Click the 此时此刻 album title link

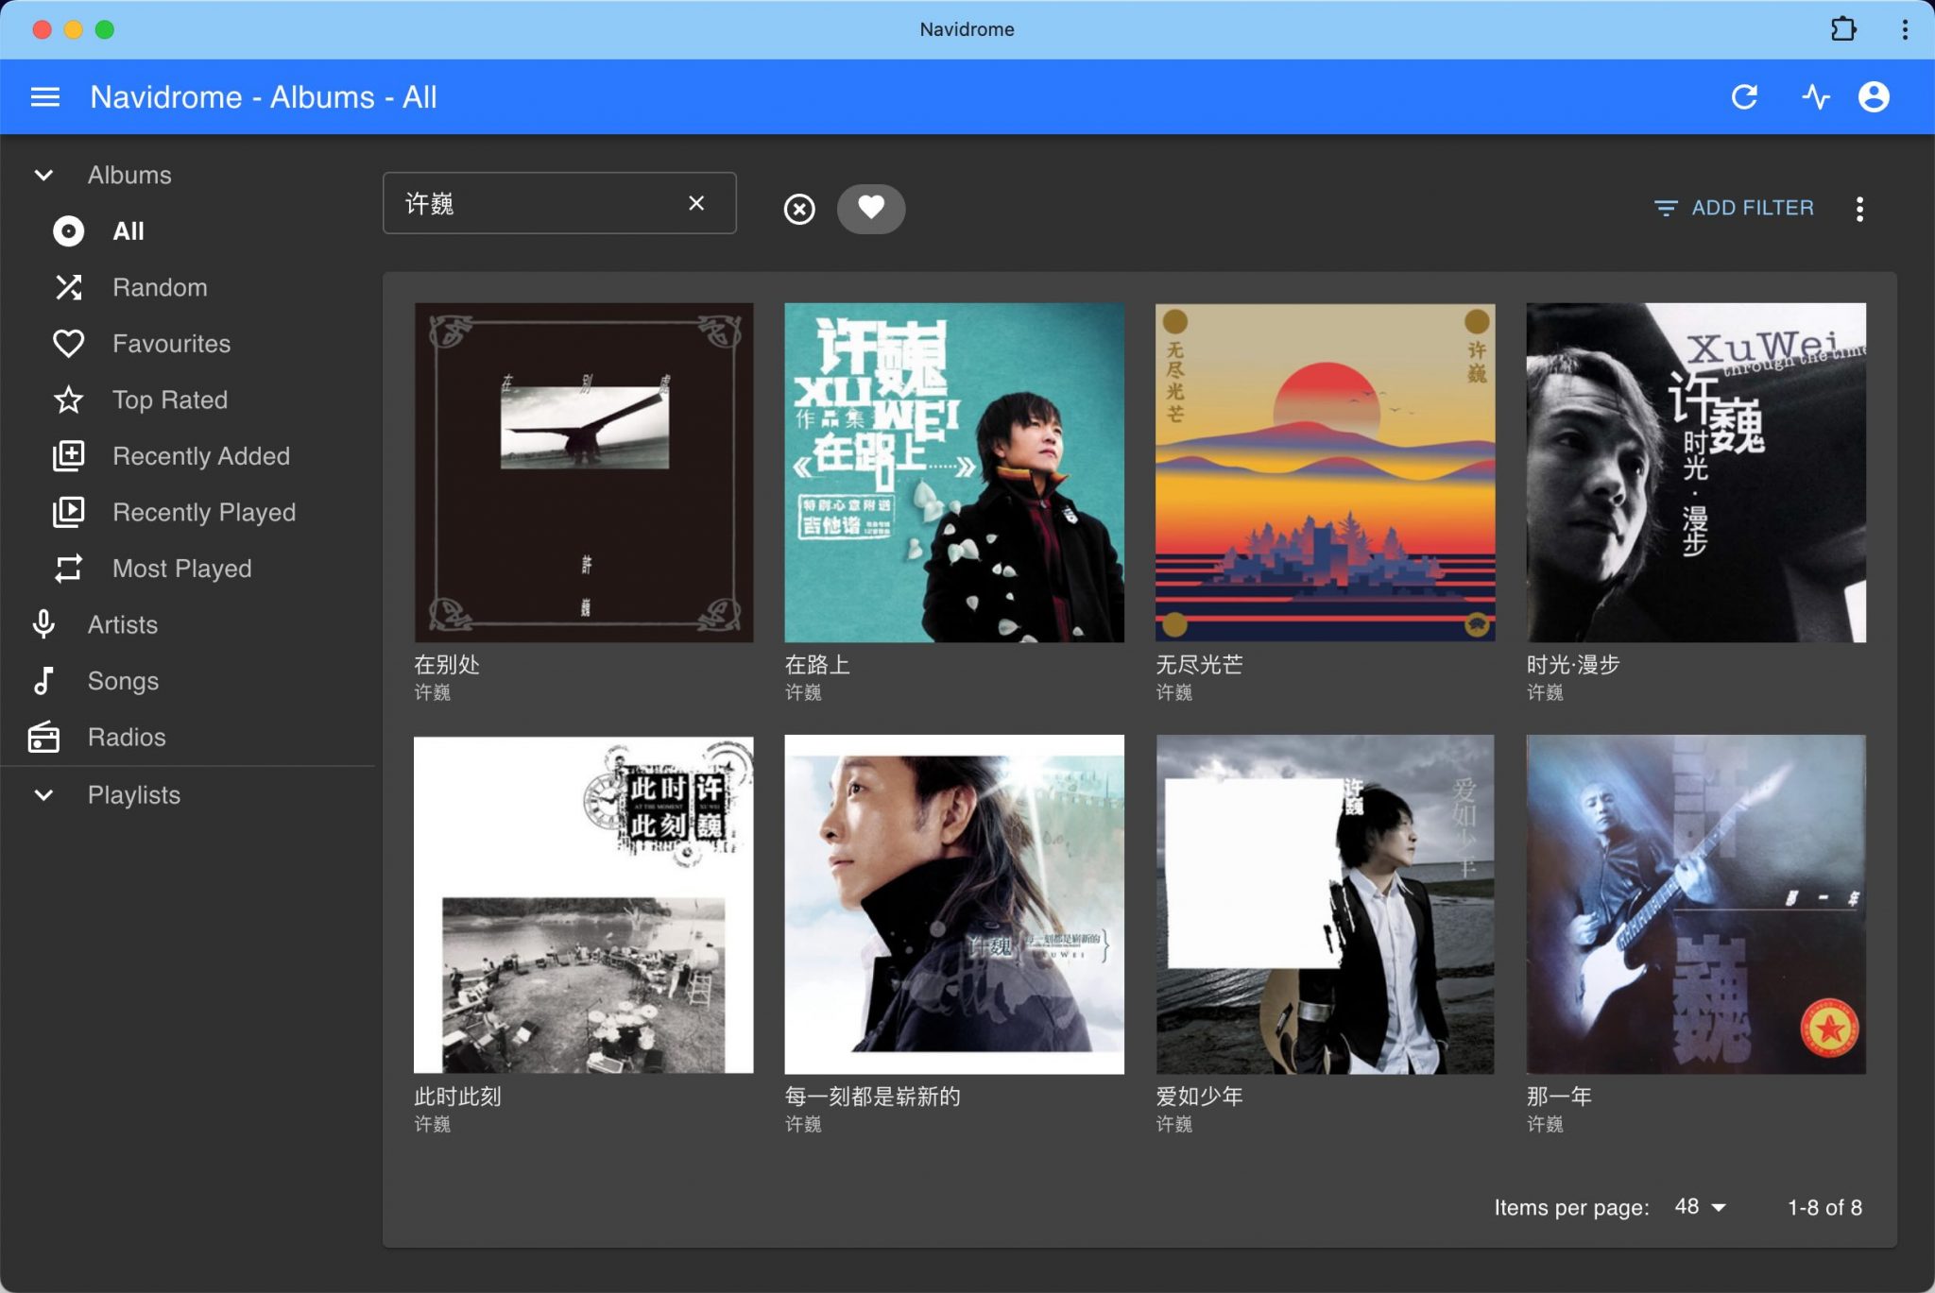457,1097
